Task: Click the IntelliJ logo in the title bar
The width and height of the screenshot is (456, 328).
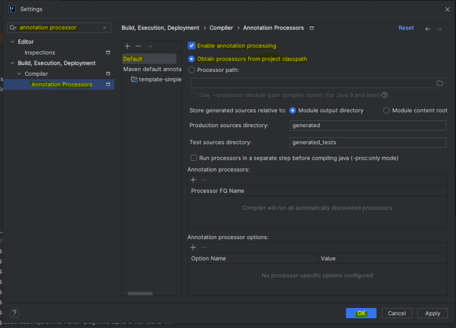Action: 12,9
